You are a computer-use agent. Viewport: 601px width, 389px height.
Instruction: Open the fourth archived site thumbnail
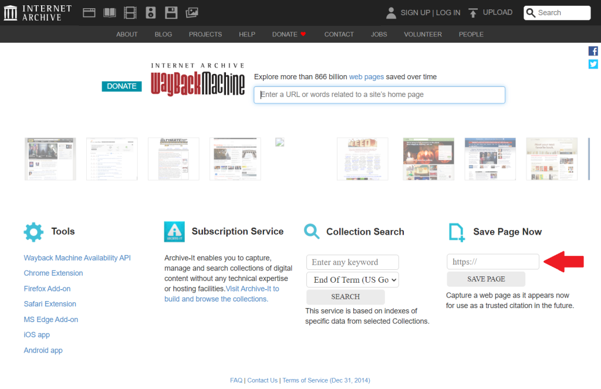click(235, 158)
